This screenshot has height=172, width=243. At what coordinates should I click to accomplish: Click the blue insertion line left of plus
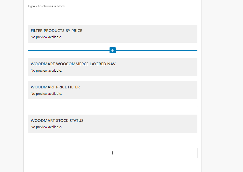(x=69, y=50)
